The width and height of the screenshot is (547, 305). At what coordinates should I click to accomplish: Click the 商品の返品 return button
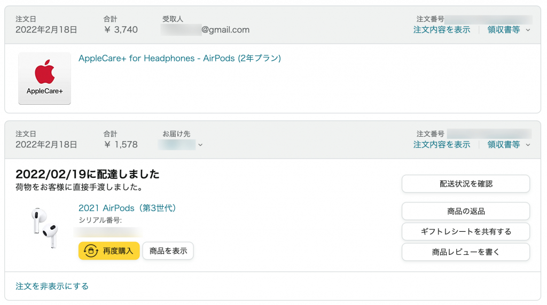click(465, 211)
